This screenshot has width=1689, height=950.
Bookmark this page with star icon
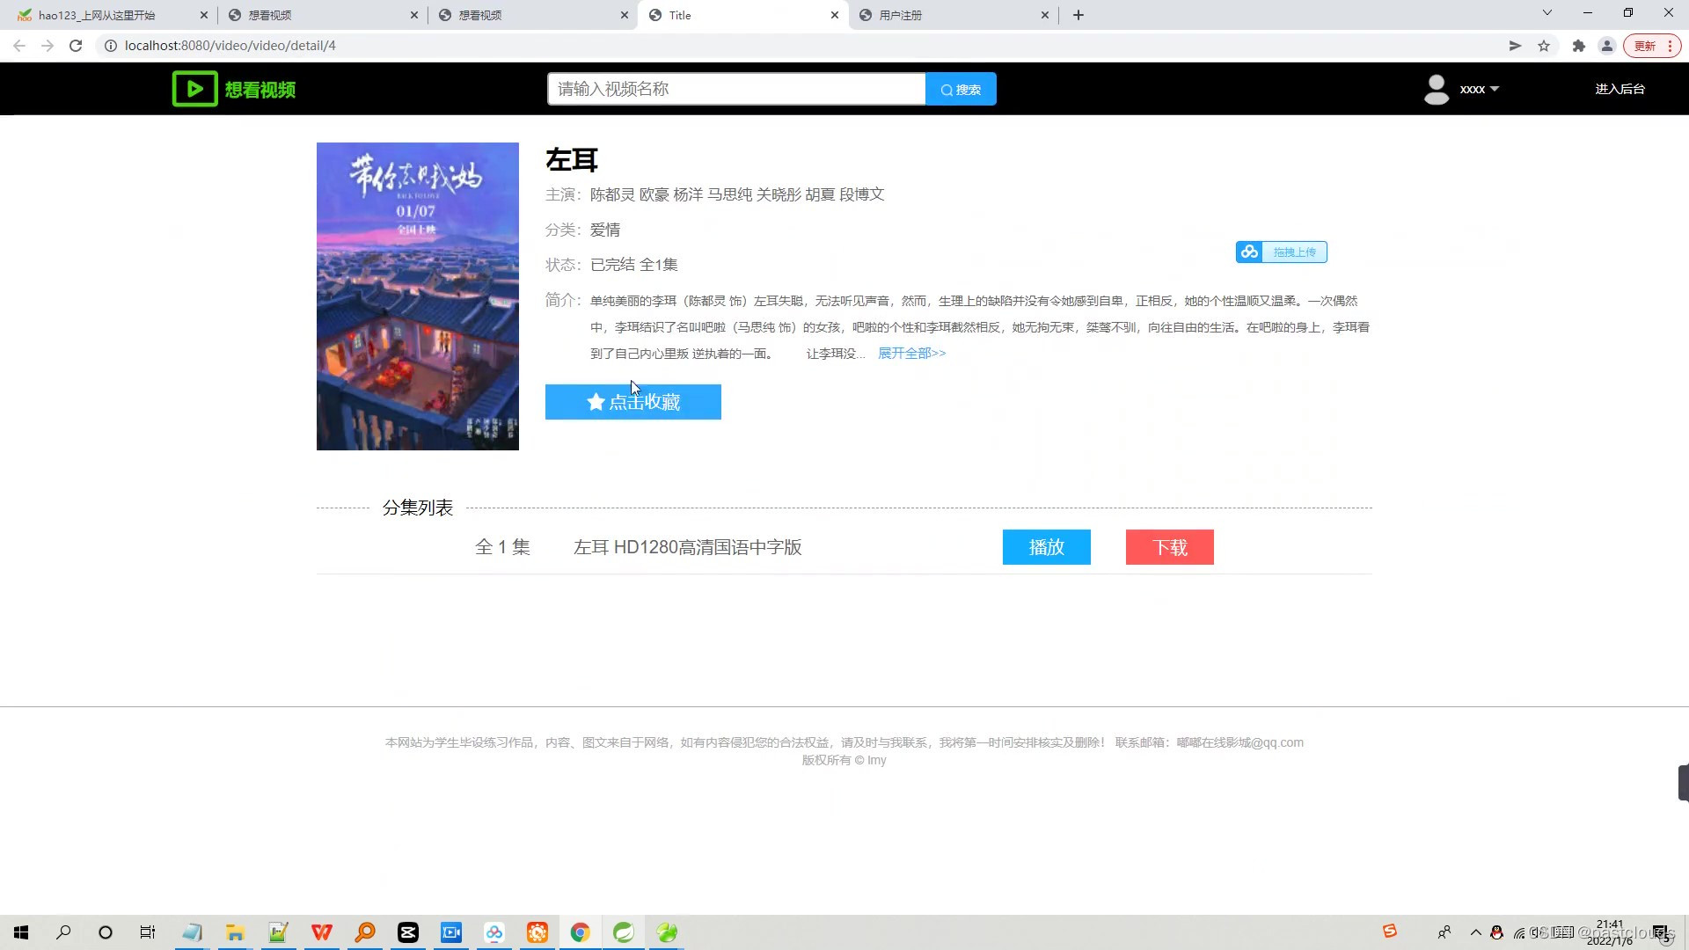point(1544,46)
